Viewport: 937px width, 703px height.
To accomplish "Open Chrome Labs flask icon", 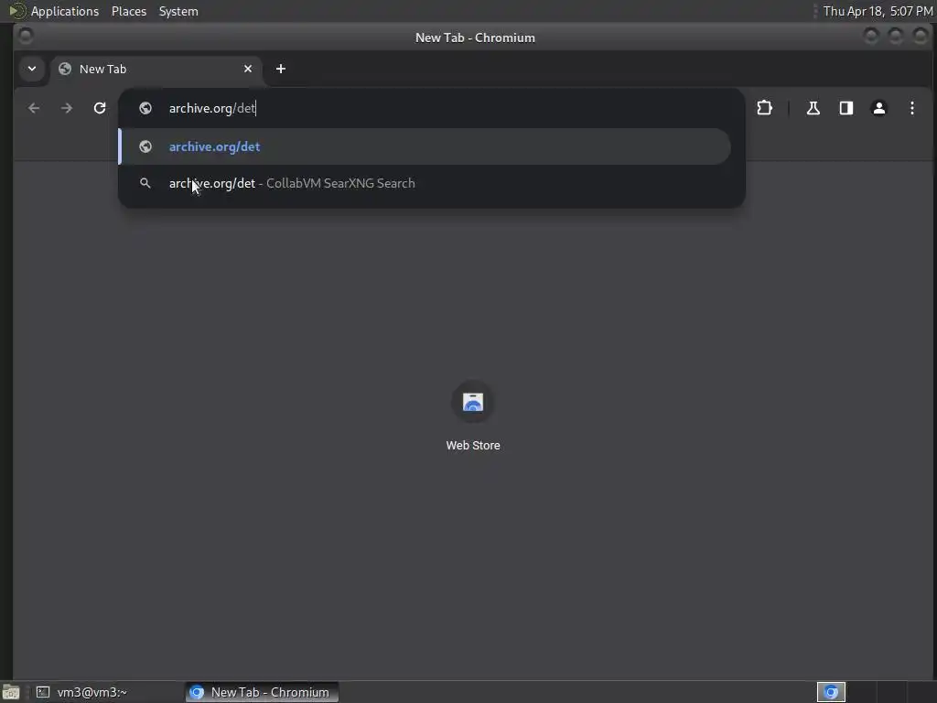I will [x=813, y=108].
